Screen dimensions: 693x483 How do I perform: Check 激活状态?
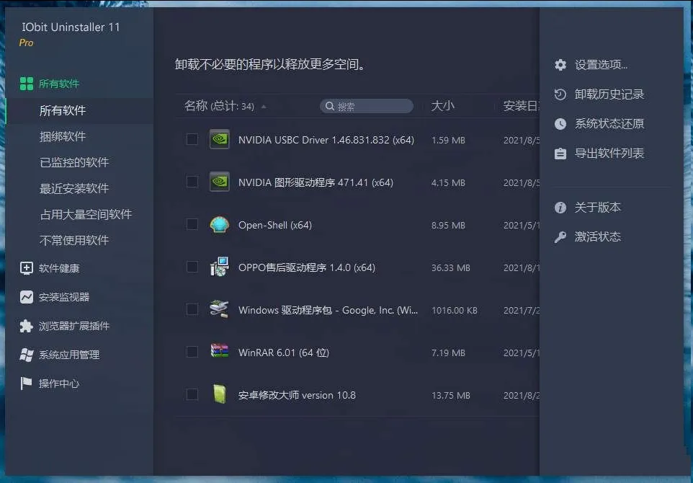(597, 237)
